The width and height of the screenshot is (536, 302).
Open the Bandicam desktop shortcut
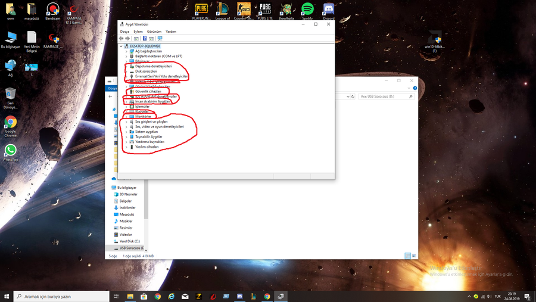[x=52, y=10]
